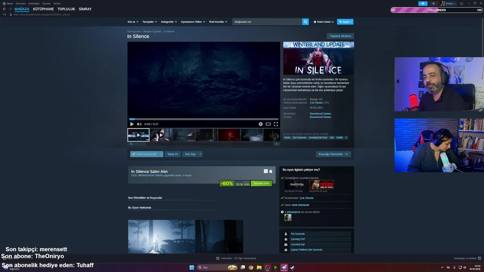This screenshot has width=484, height=272.
Task: Open the Arkadaşlar menu
Action: click(x=34, y=3)
